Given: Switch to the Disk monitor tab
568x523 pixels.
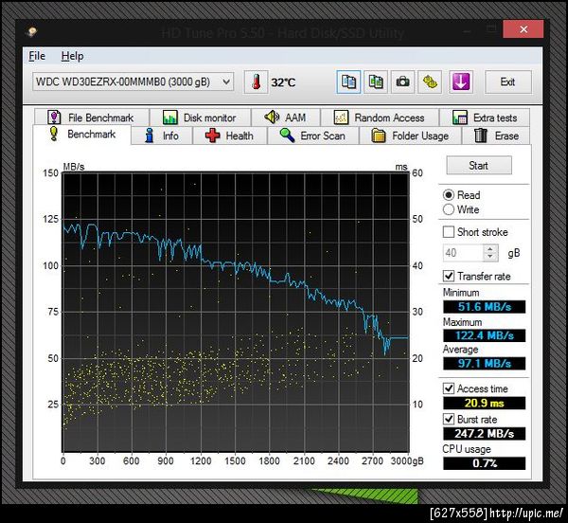Looking at the screenshot, I should point(200,117).
